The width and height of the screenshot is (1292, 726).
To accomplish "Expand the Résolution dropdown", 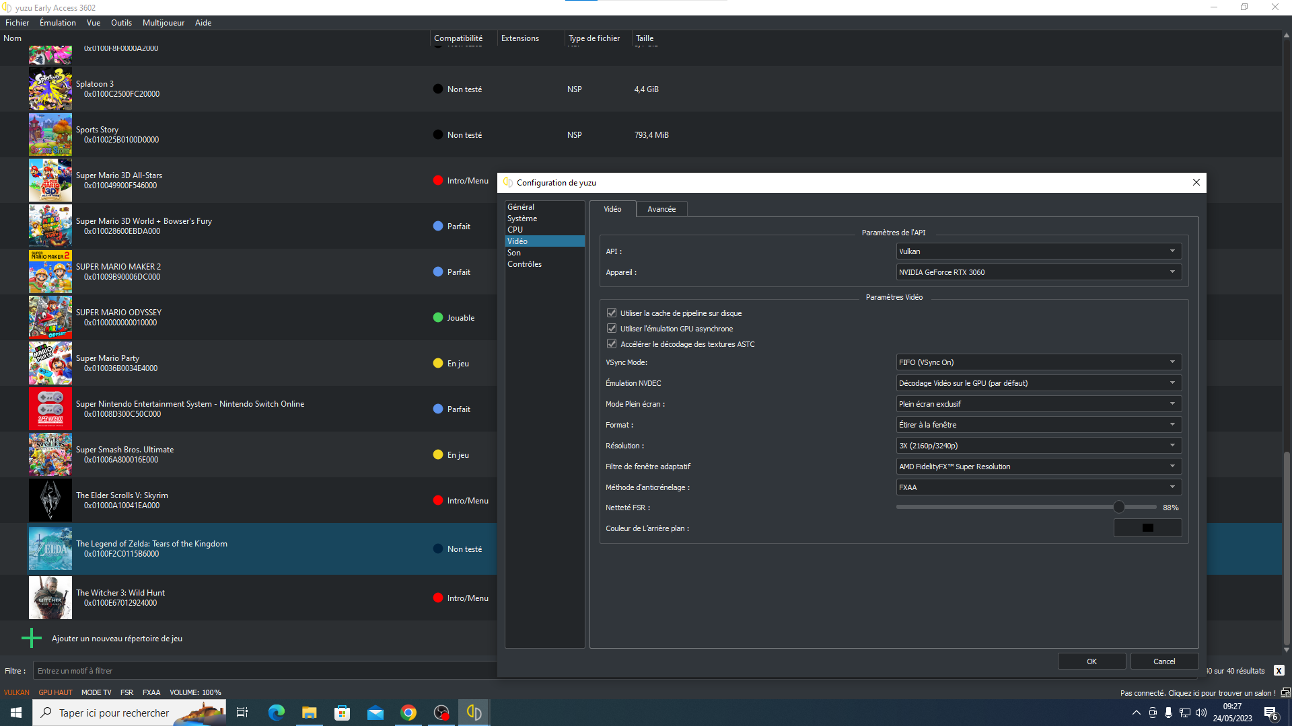I will [x=1038, y=445].
